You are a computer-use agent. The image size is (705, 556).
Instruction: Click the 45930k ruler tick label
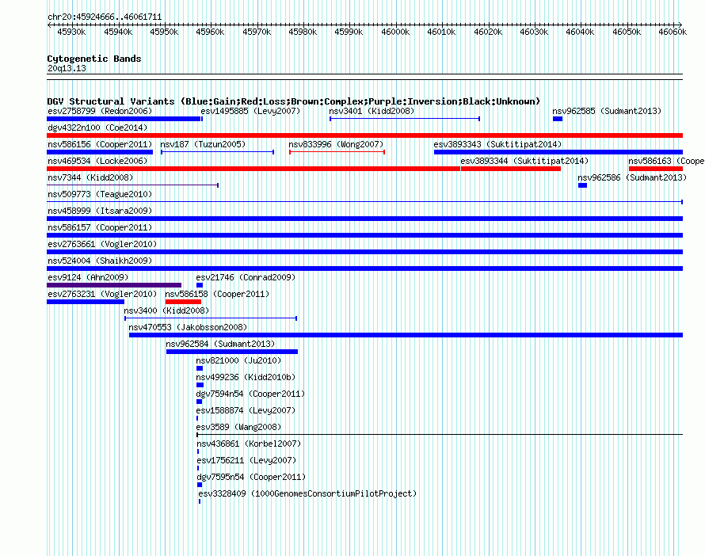71,32
